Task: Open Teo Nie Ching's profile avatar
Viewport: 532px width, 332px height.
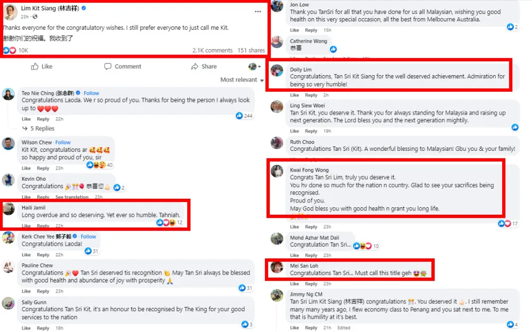Action: coord(9,94)
